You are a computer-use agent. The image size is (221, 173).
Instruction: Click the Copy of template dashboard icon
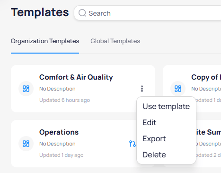[178, 89]
